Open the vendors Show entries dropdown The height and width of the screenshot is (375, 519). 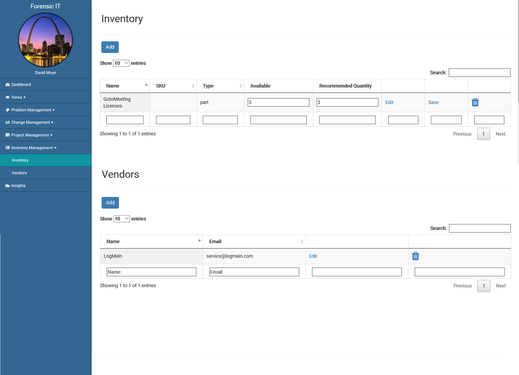click(x=121, y=219)
